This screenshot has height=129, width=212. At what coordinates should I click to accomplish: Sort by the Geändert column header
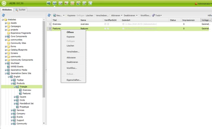tap(145, 20)
